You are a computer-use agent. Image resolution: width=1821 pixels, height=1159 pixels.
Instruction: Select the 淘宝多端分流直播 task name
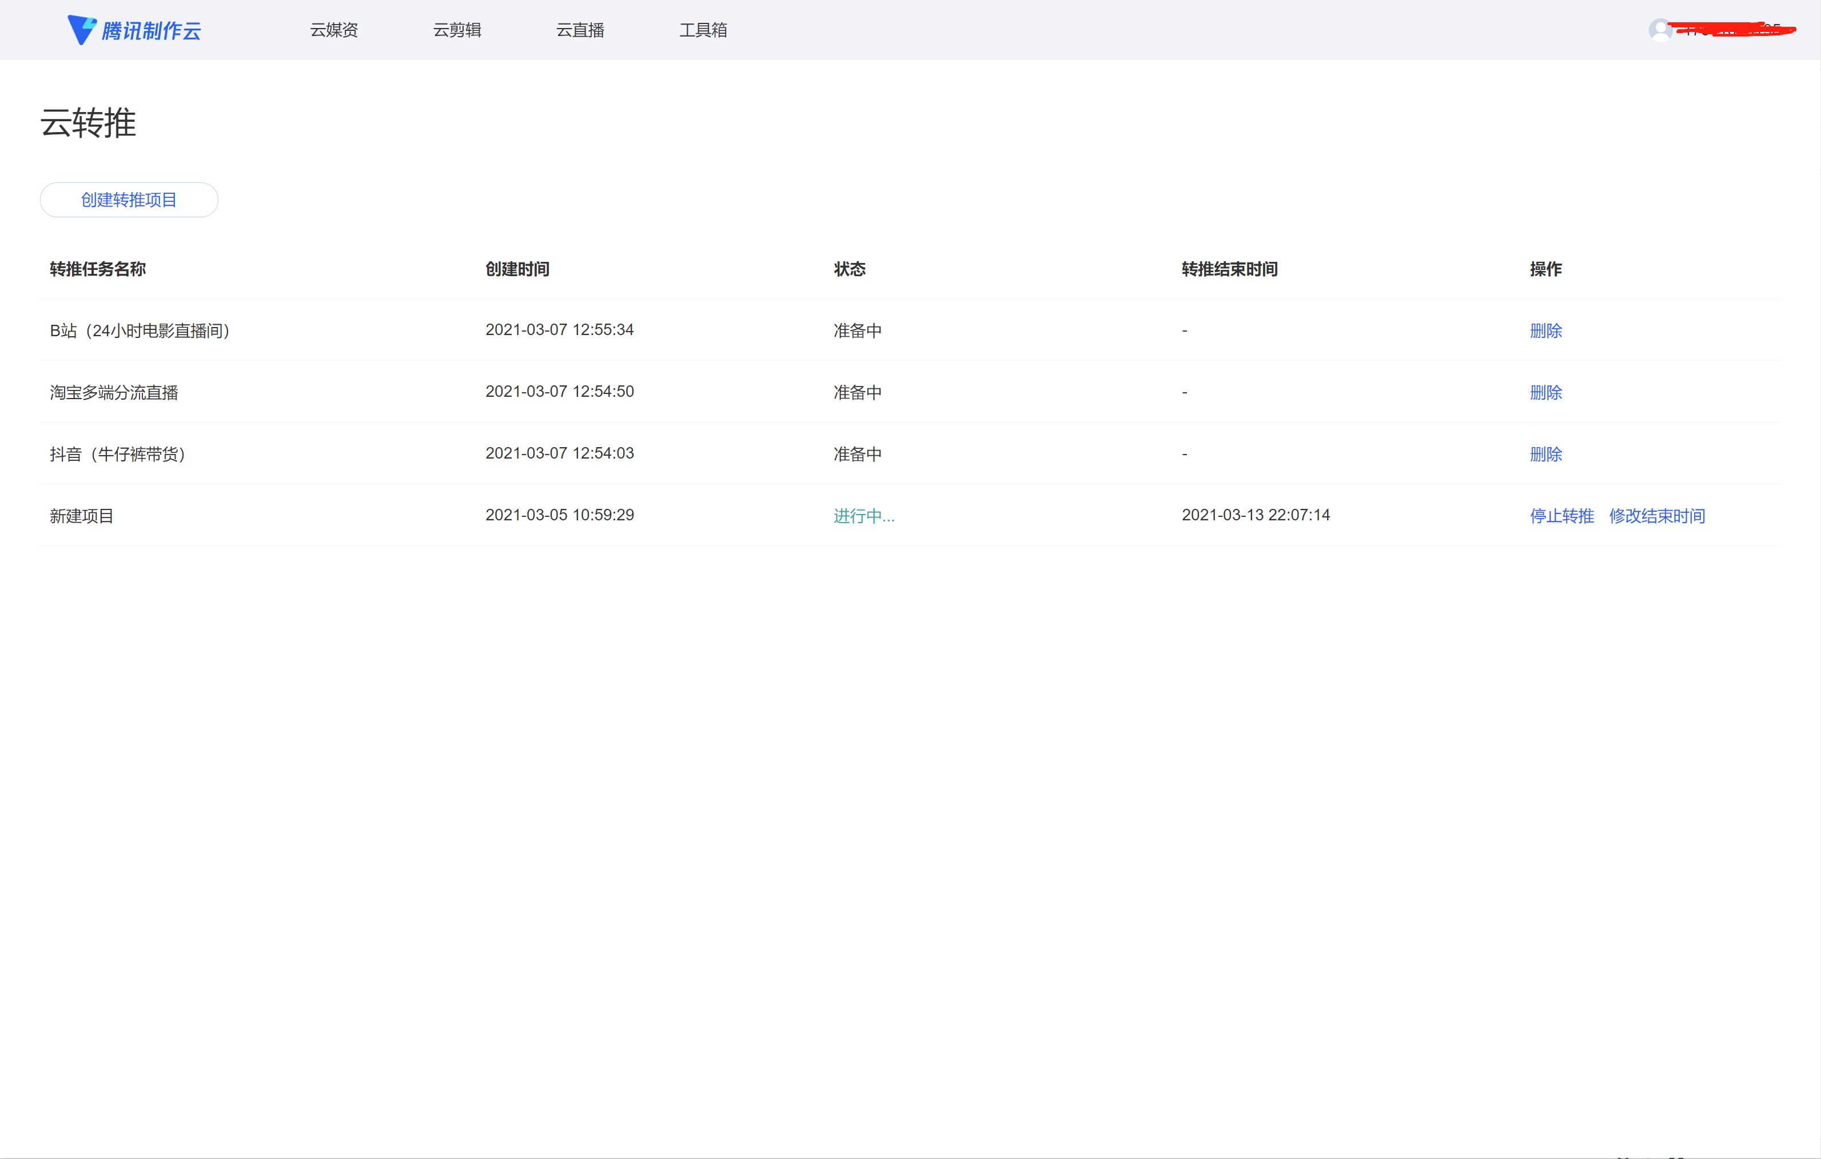[x=114, y=392]
